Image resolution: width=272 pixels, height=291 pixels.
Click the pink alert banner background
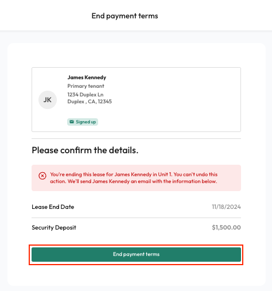coord(136,178)
